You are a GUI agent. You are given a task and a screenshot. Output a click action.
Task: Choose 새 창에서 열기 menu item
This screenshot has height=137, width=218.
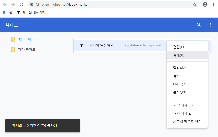click(x=187, y=114)
